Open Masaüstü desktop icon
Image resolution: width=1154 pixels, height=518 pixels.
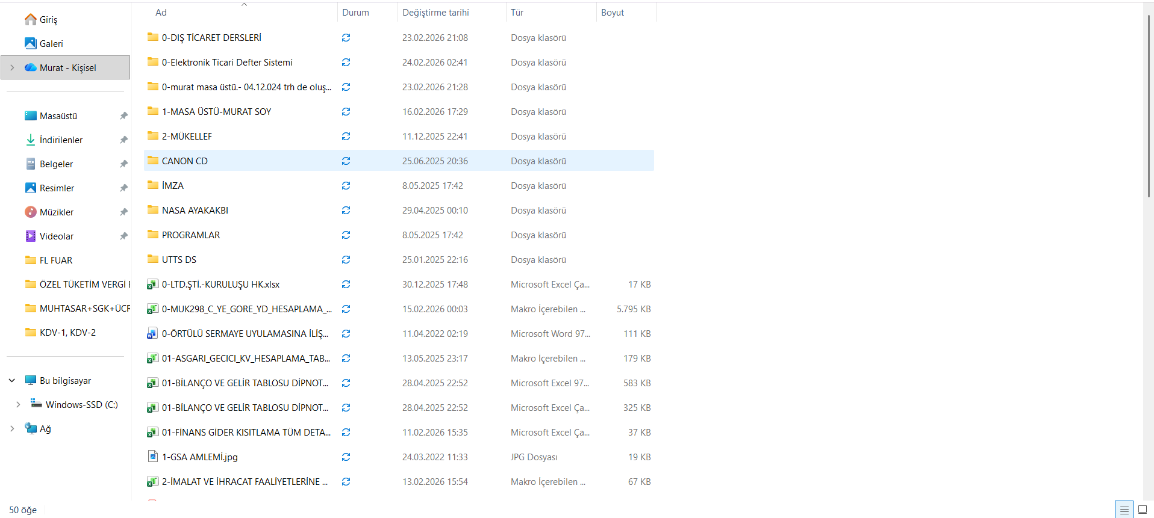(x=31, y=116)
